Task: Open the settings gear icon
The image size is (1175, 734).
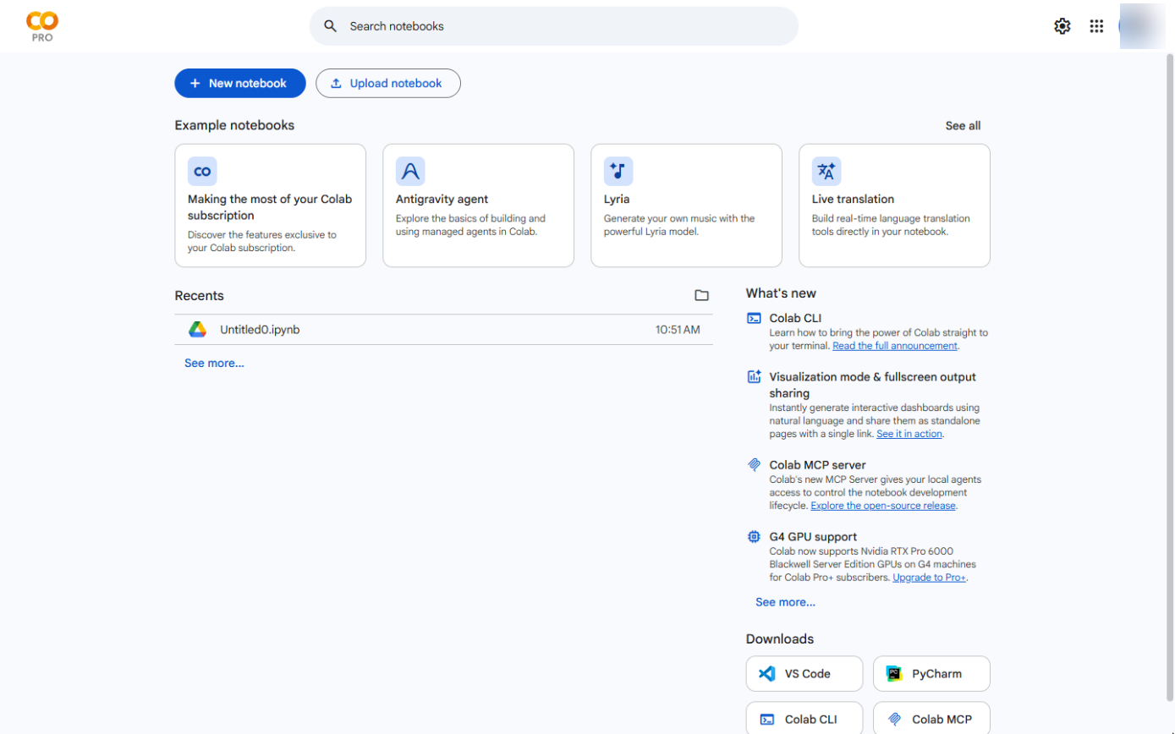Action: click(1062, 26)
